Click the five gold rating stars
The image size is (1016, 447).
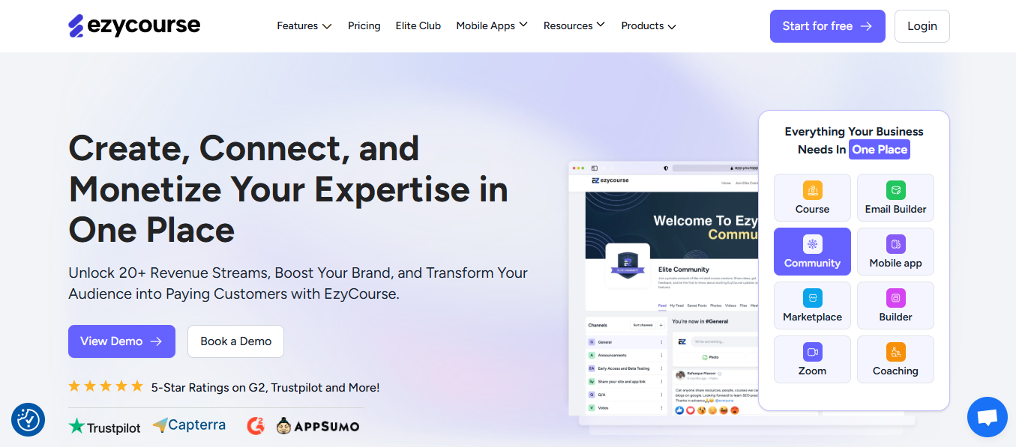point(106,386)
